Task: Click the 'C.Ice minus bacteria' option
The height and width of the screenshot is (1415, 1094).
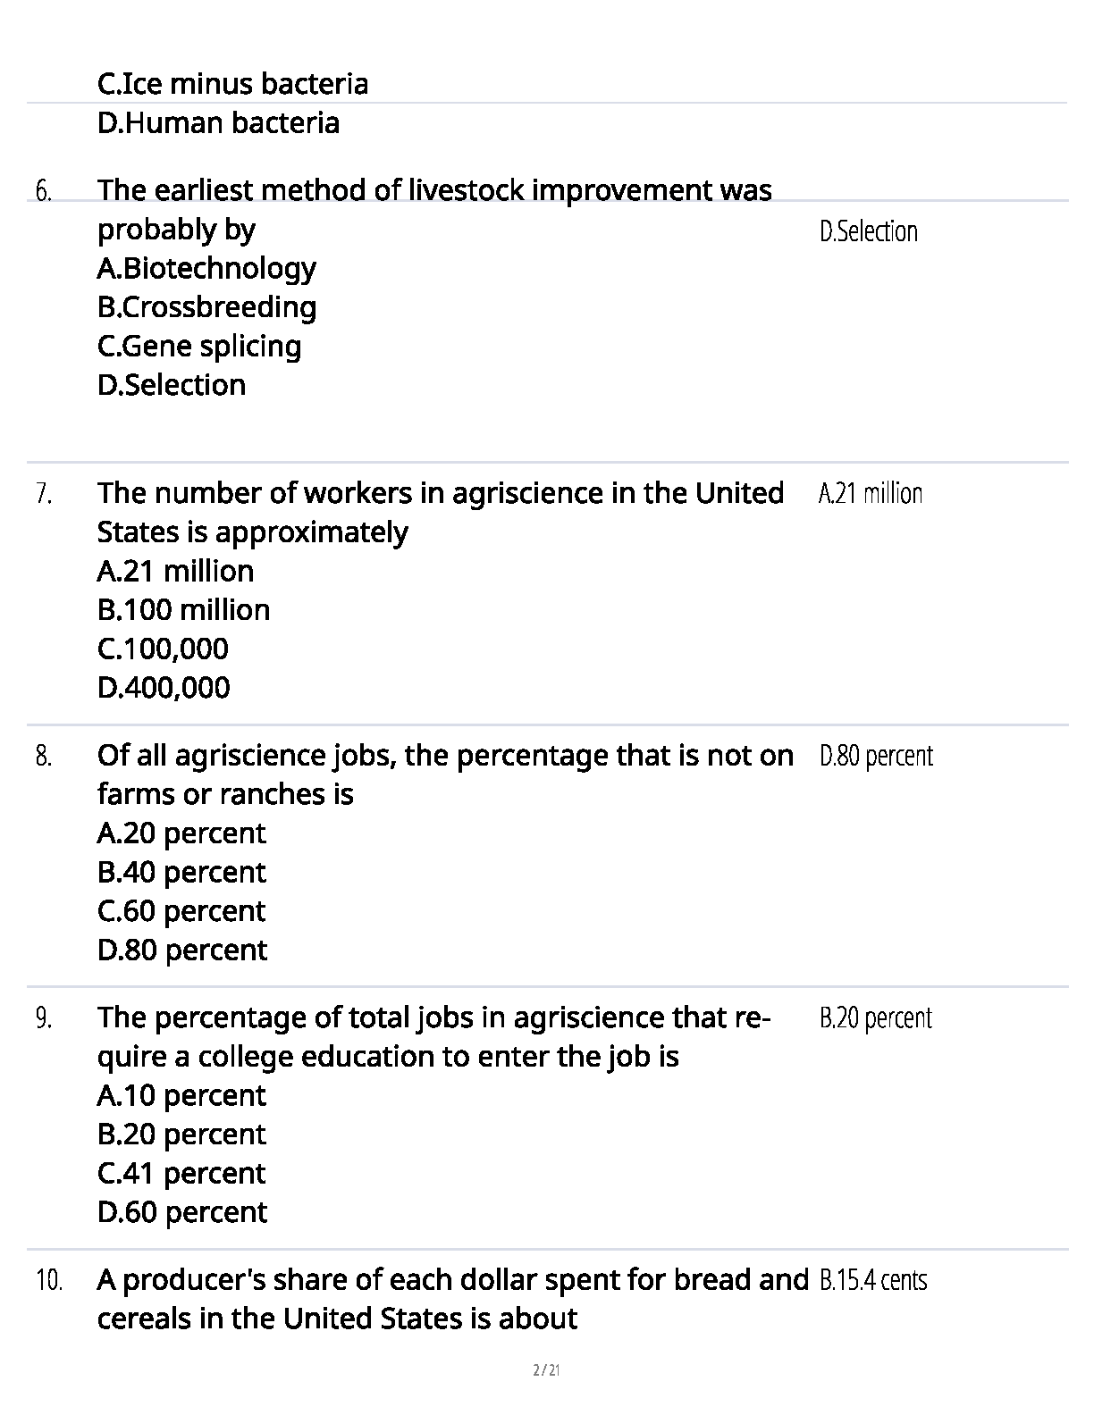Action: click(x=232, y=84)
